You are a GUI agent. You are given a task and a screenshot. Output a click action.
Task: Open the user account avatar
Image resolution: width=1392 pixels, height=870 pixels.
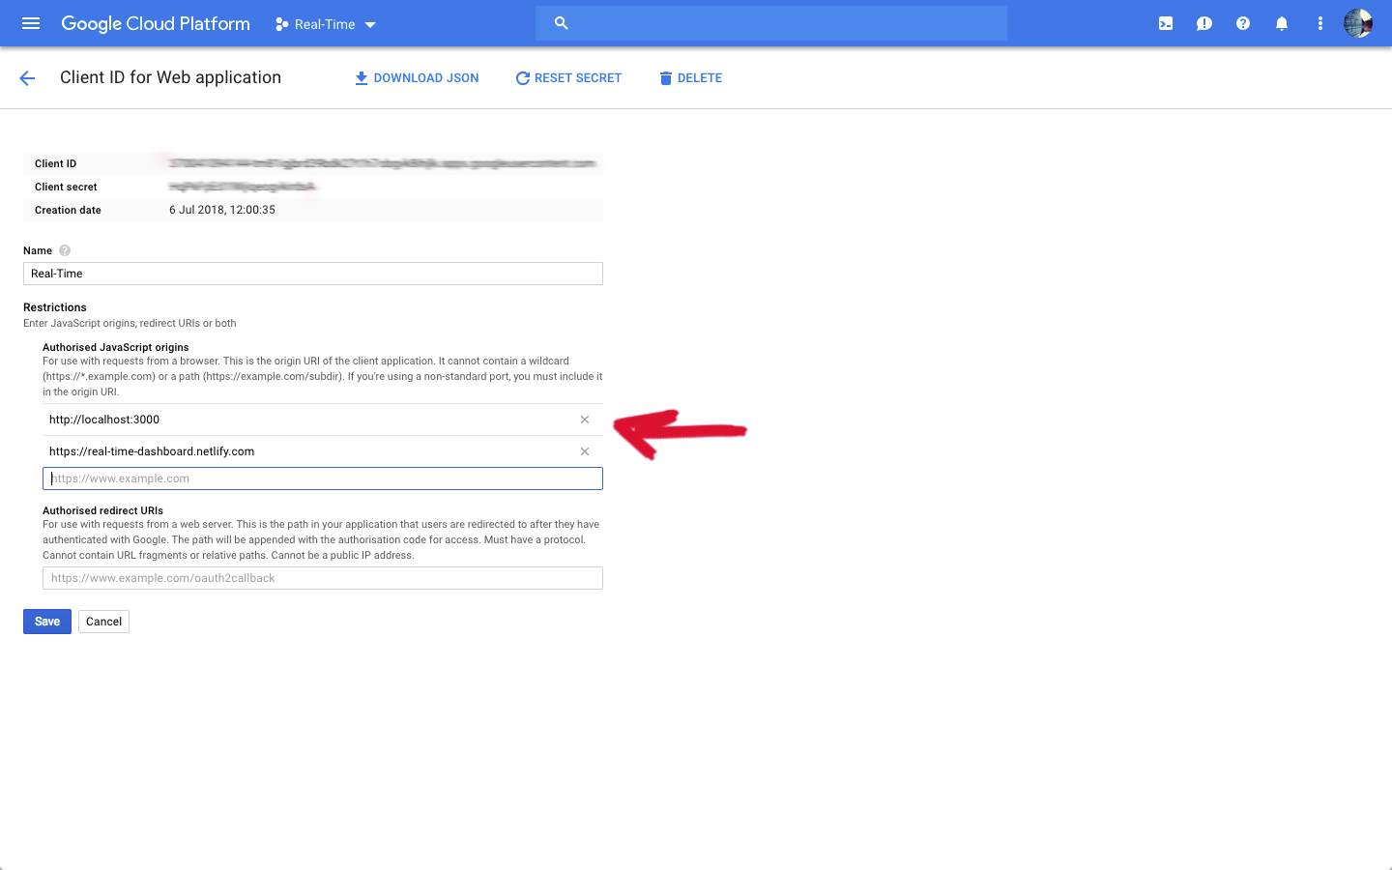point(1358,23)
